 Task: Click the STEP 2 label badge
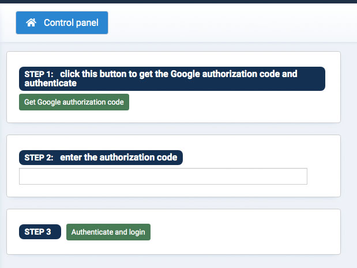tap(39, 158)
